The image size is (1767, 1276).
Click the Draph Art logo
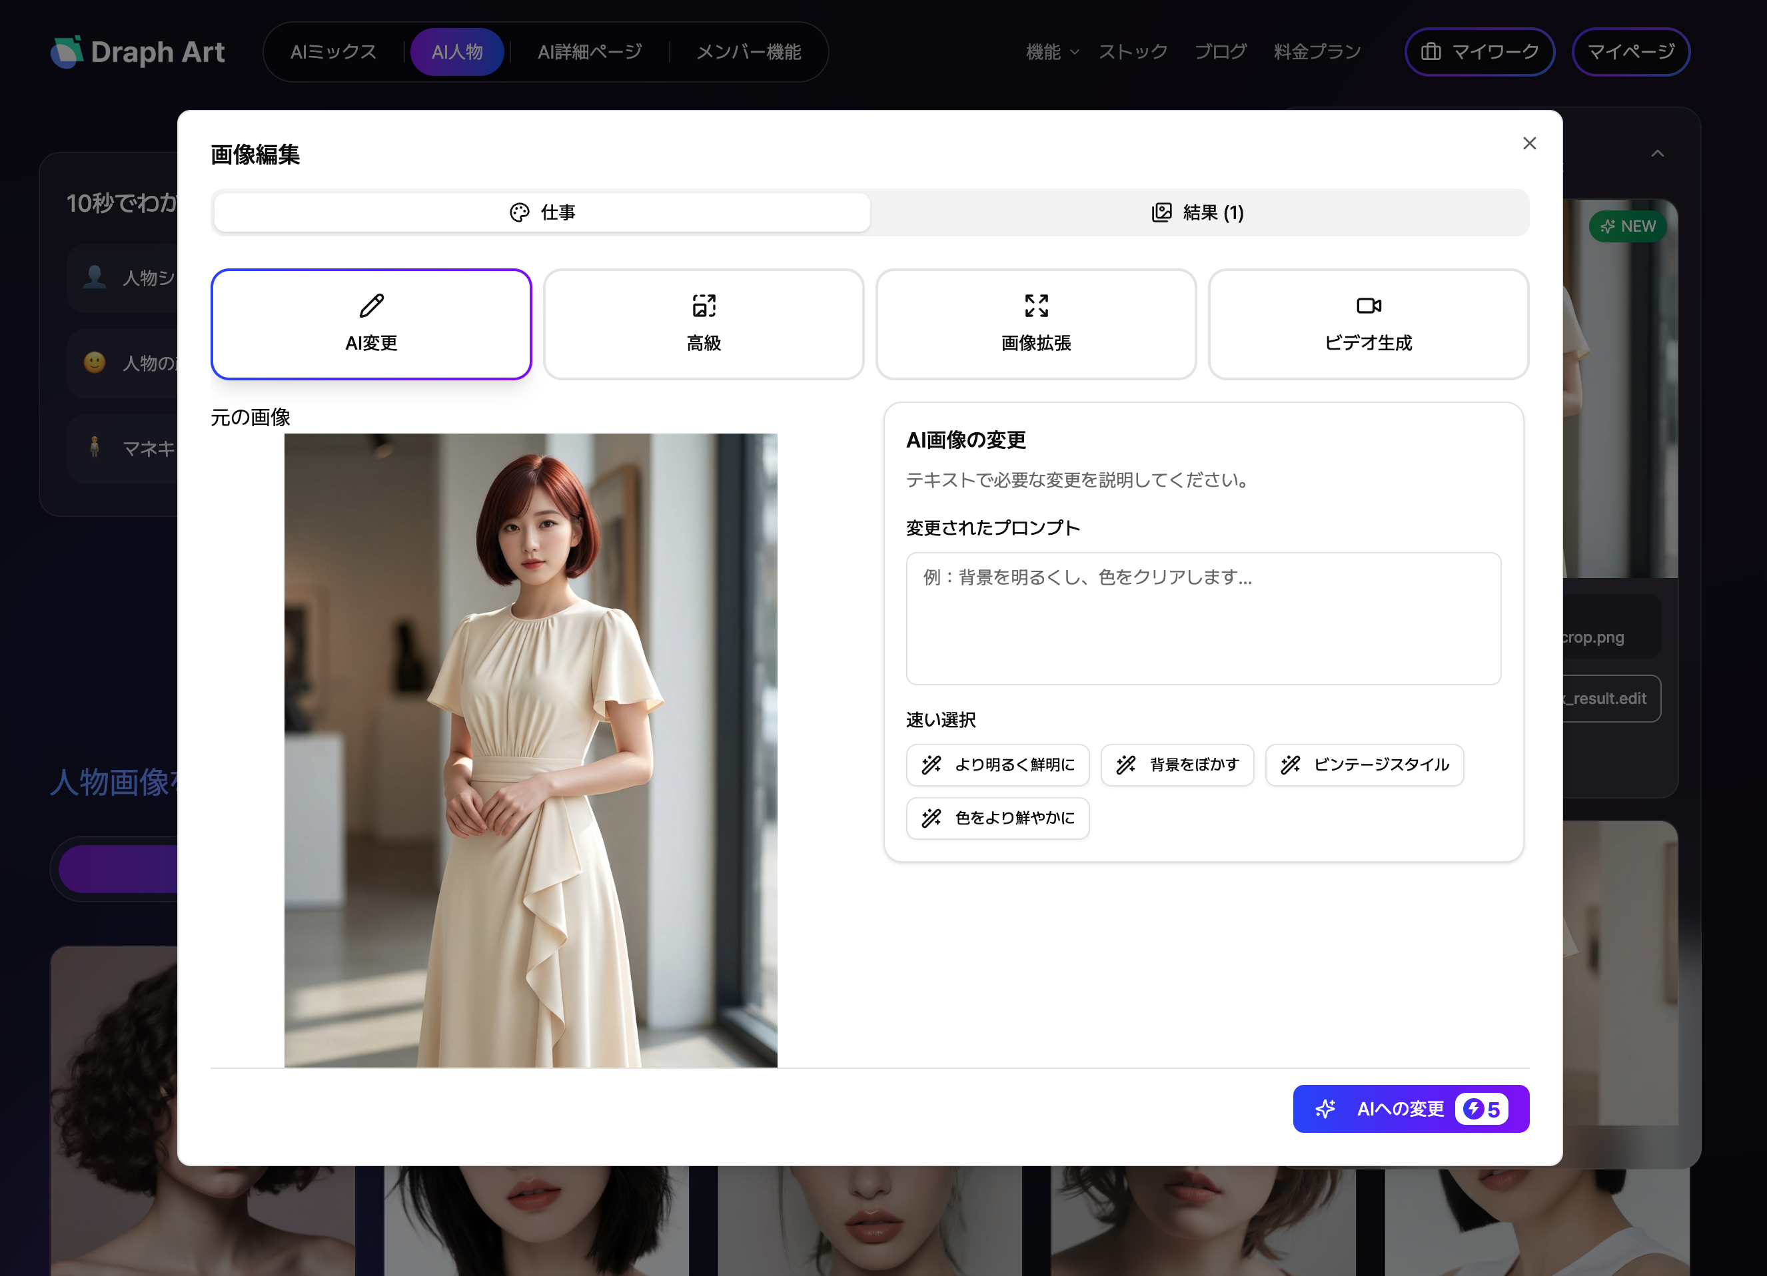pyautogui.click(x=138, y=52)
